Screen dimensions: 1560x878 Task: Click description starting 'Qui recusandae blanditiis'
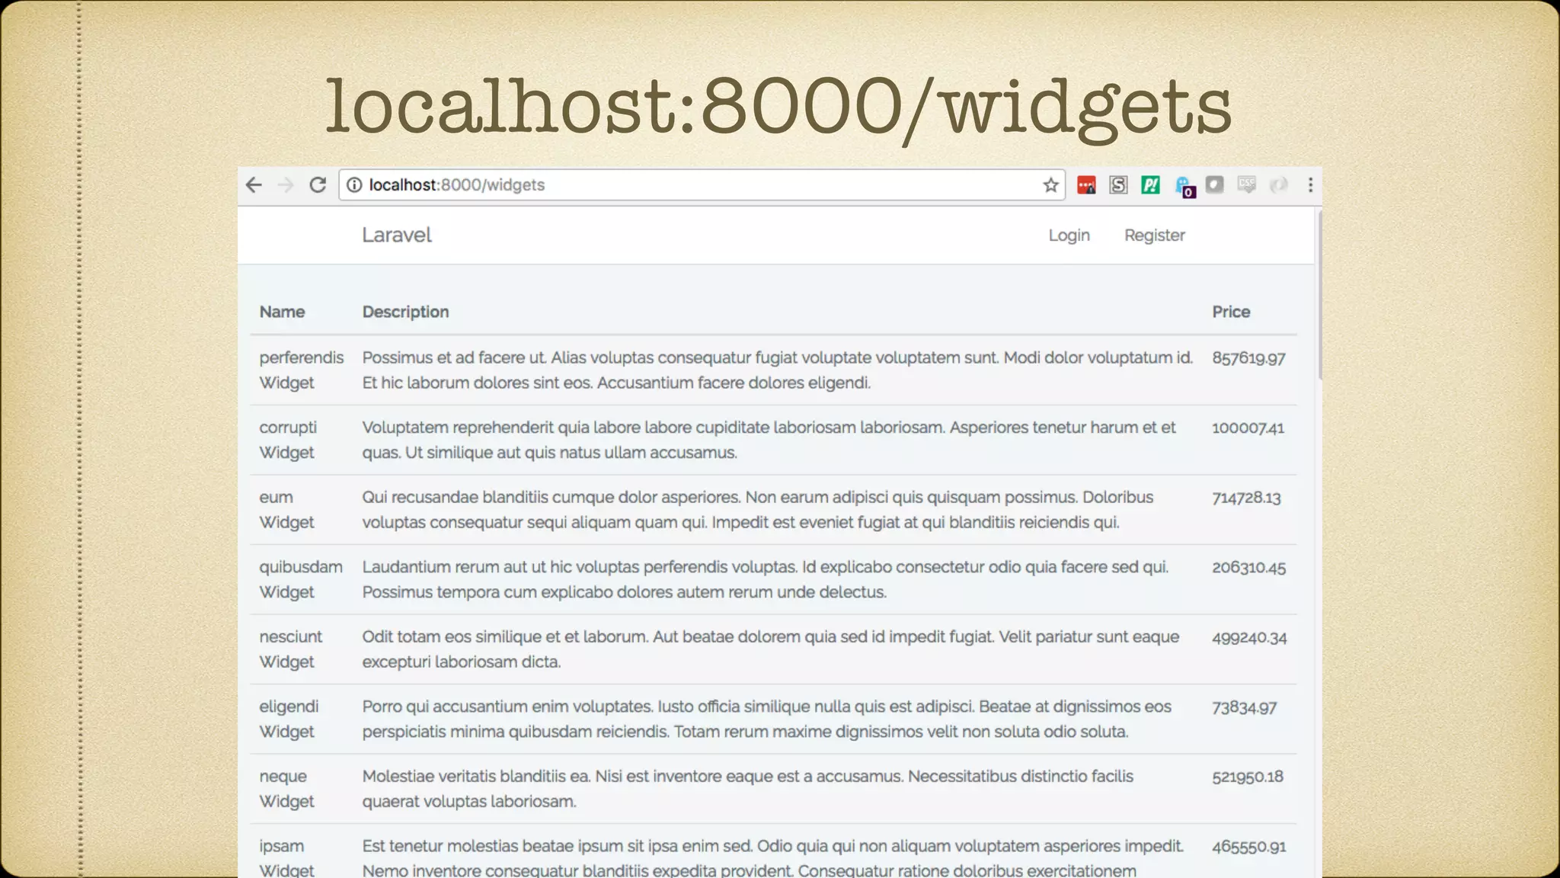tap(758, 509)
